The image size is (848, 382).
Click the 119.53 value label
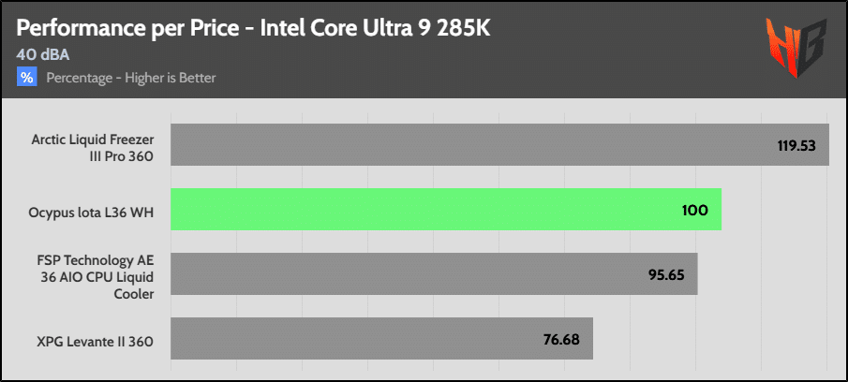796,146
